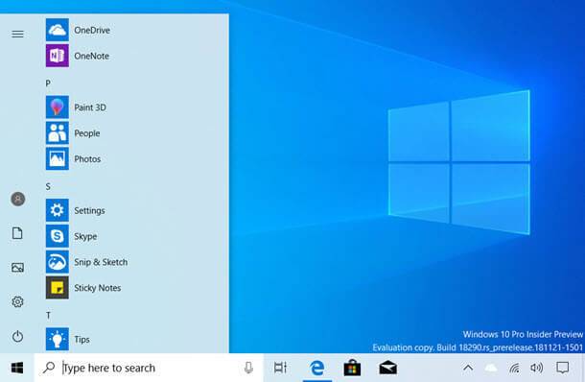Open the user account avatar
The image size is (585, 382).
click(17, 199)
